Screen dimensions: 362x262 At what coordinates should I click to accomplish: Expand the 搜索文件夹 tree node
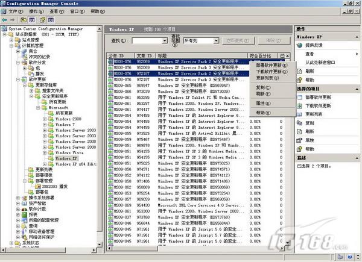[31, 91]
